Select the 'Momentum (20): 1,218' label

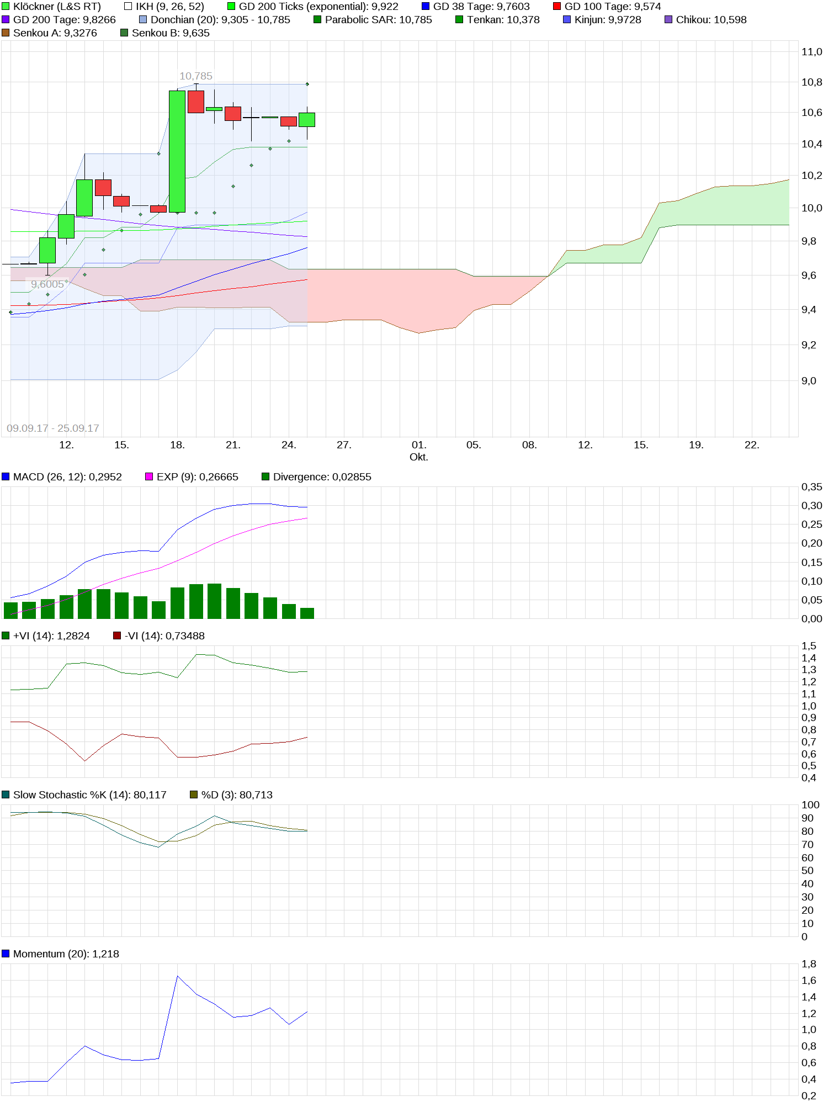[x=66, y=954]
